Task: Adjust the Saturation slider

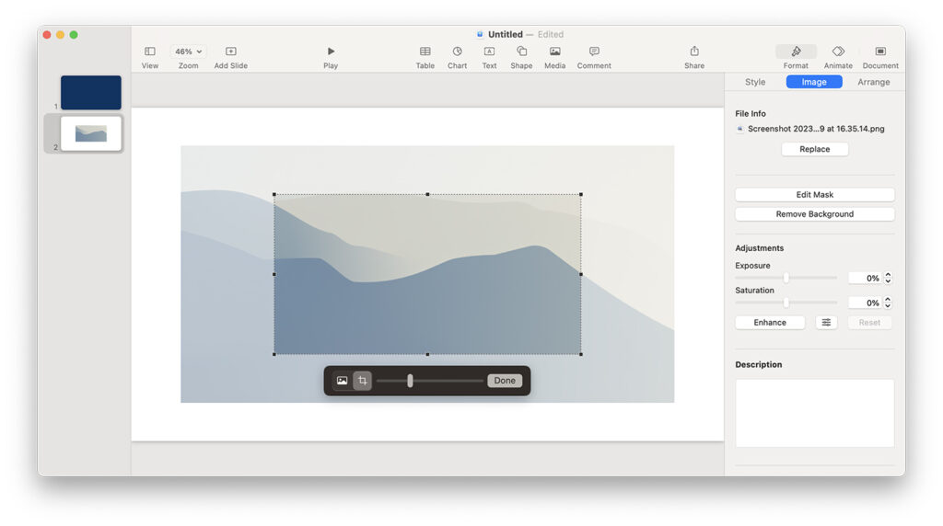Action: pyautogui.click(x=786, y=303)
